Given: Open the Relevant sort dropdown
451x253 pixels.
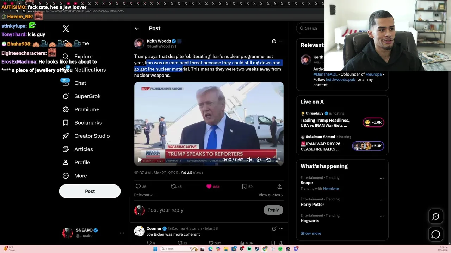Looking at the screenshot, I should tap(143, 195).
